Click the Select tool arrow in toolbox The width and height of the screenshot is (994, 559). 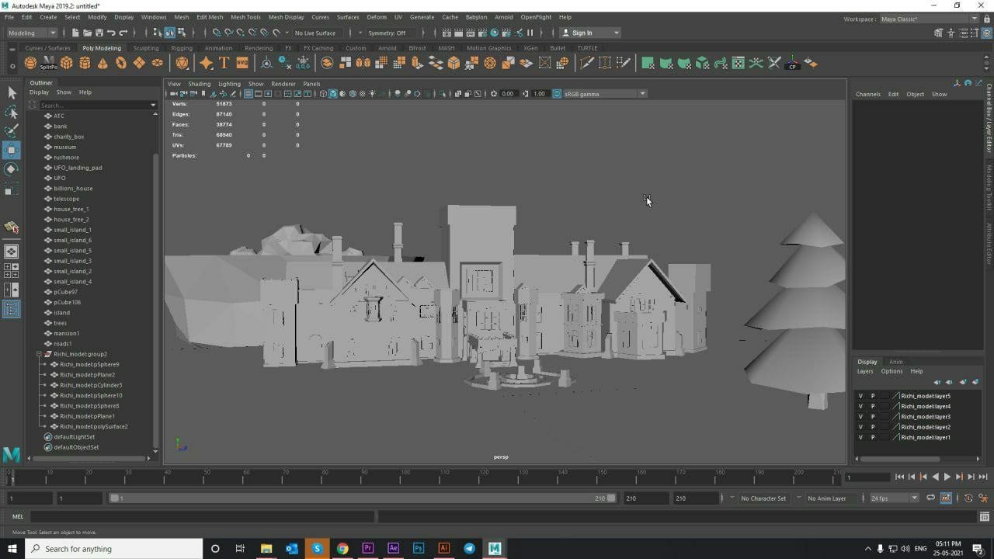coord(12,93)
